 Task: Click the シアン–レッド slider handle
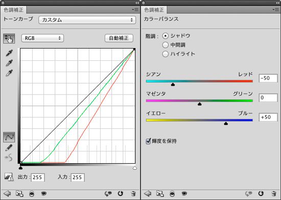[x=173, y=84]
